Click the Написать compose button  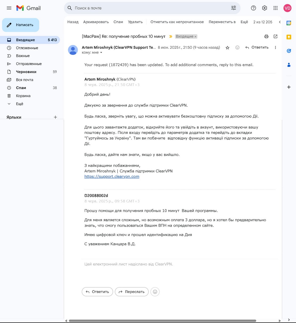point(21,25)
